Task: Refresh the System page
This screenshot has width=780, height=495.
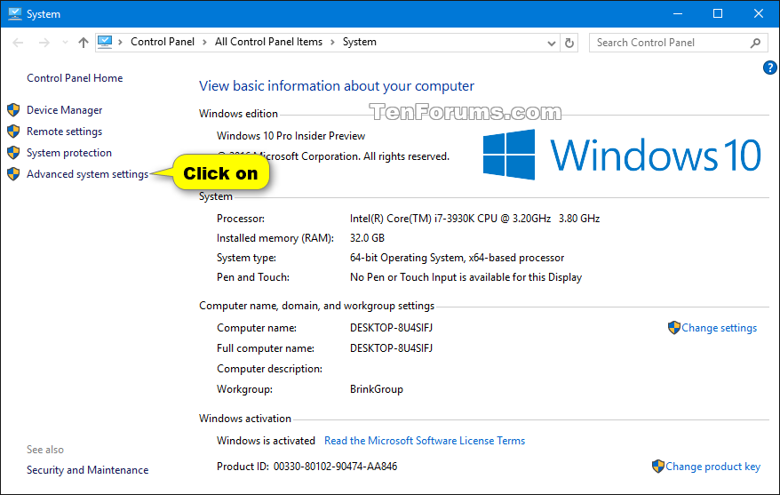Action: click(569, 44)
